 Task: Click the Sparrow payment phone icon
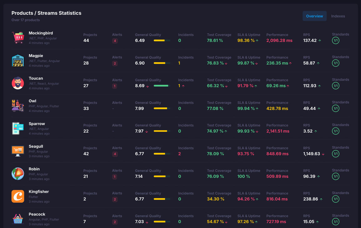point(18,128)
